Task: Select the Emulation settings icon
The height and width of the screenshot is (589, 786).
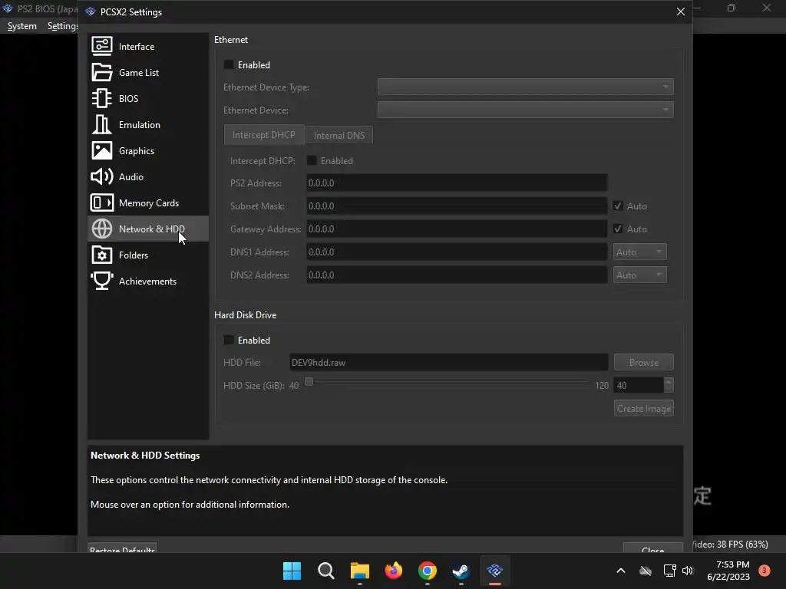Action: (102, 124)
